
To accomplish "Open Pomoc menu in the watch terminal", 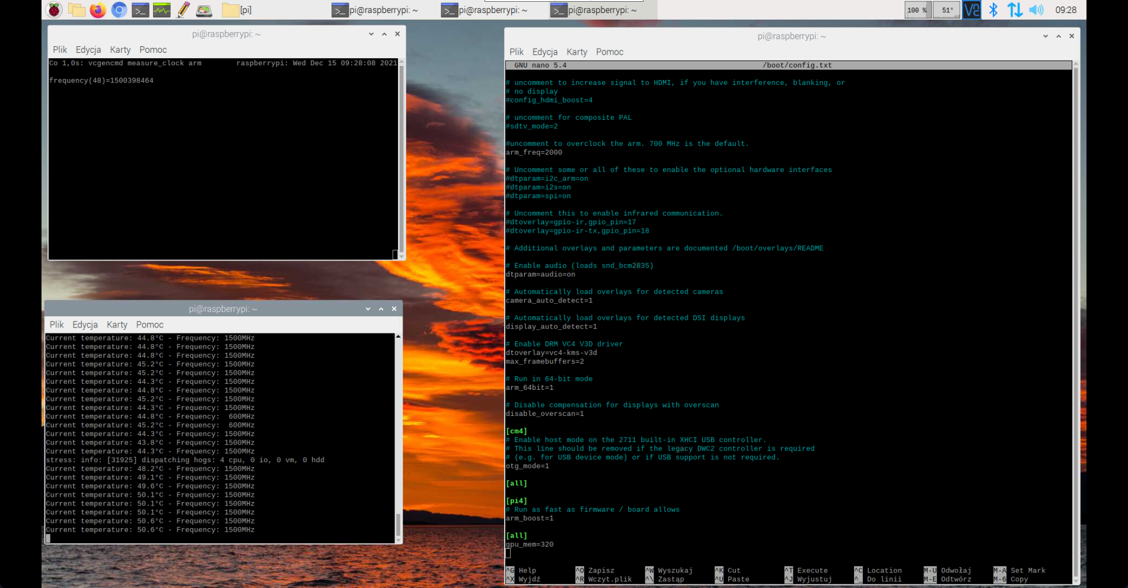I will point(153,50).
